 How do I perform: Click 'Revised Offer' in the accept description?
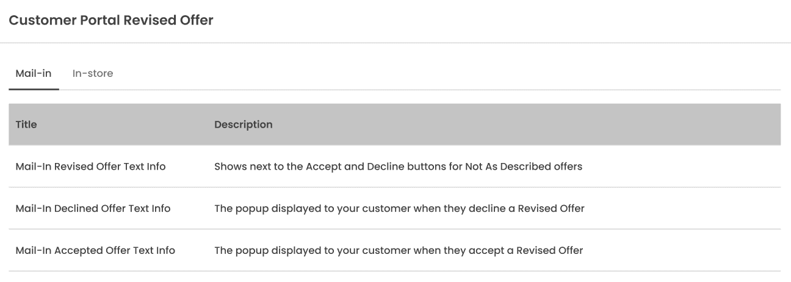pyautogui.click(x=550, y=250)
